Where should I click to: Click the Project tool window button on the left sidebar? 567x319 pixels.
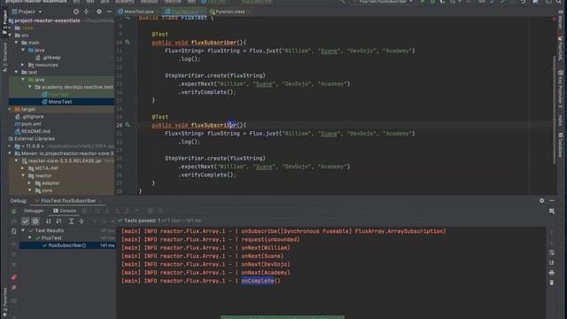(x=4, y=22)
